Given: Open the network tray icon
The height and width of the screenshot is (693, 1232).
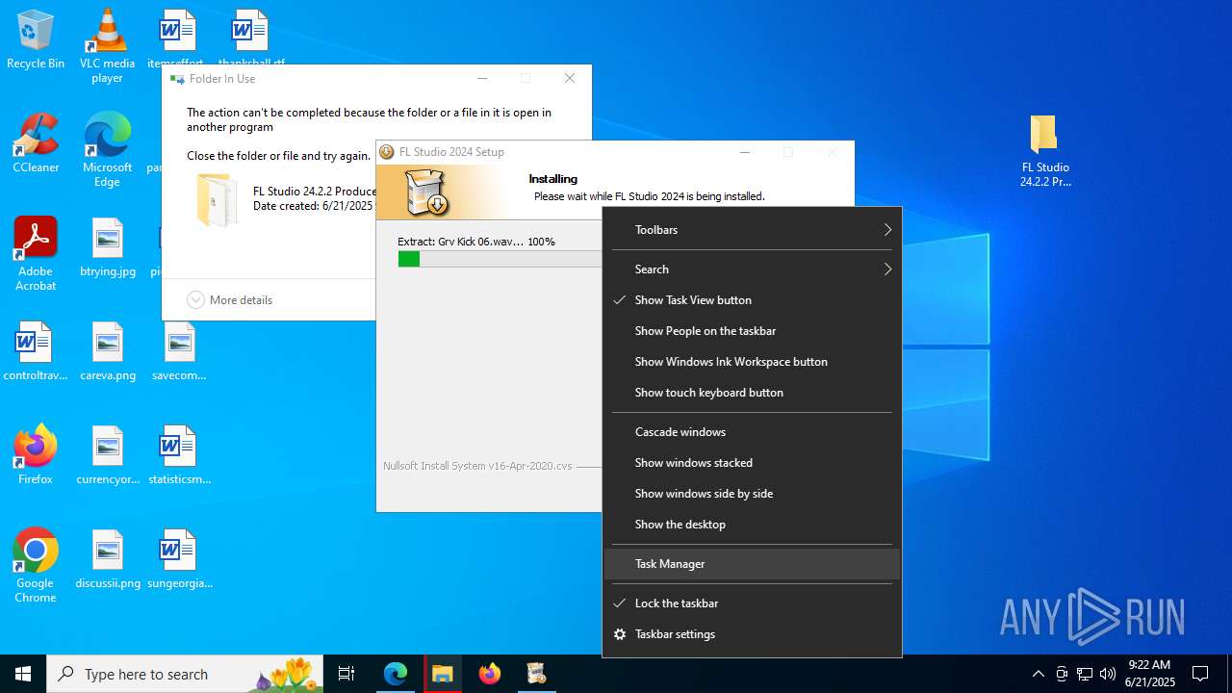Looking at the screenshot, I should coord(1085,674).
